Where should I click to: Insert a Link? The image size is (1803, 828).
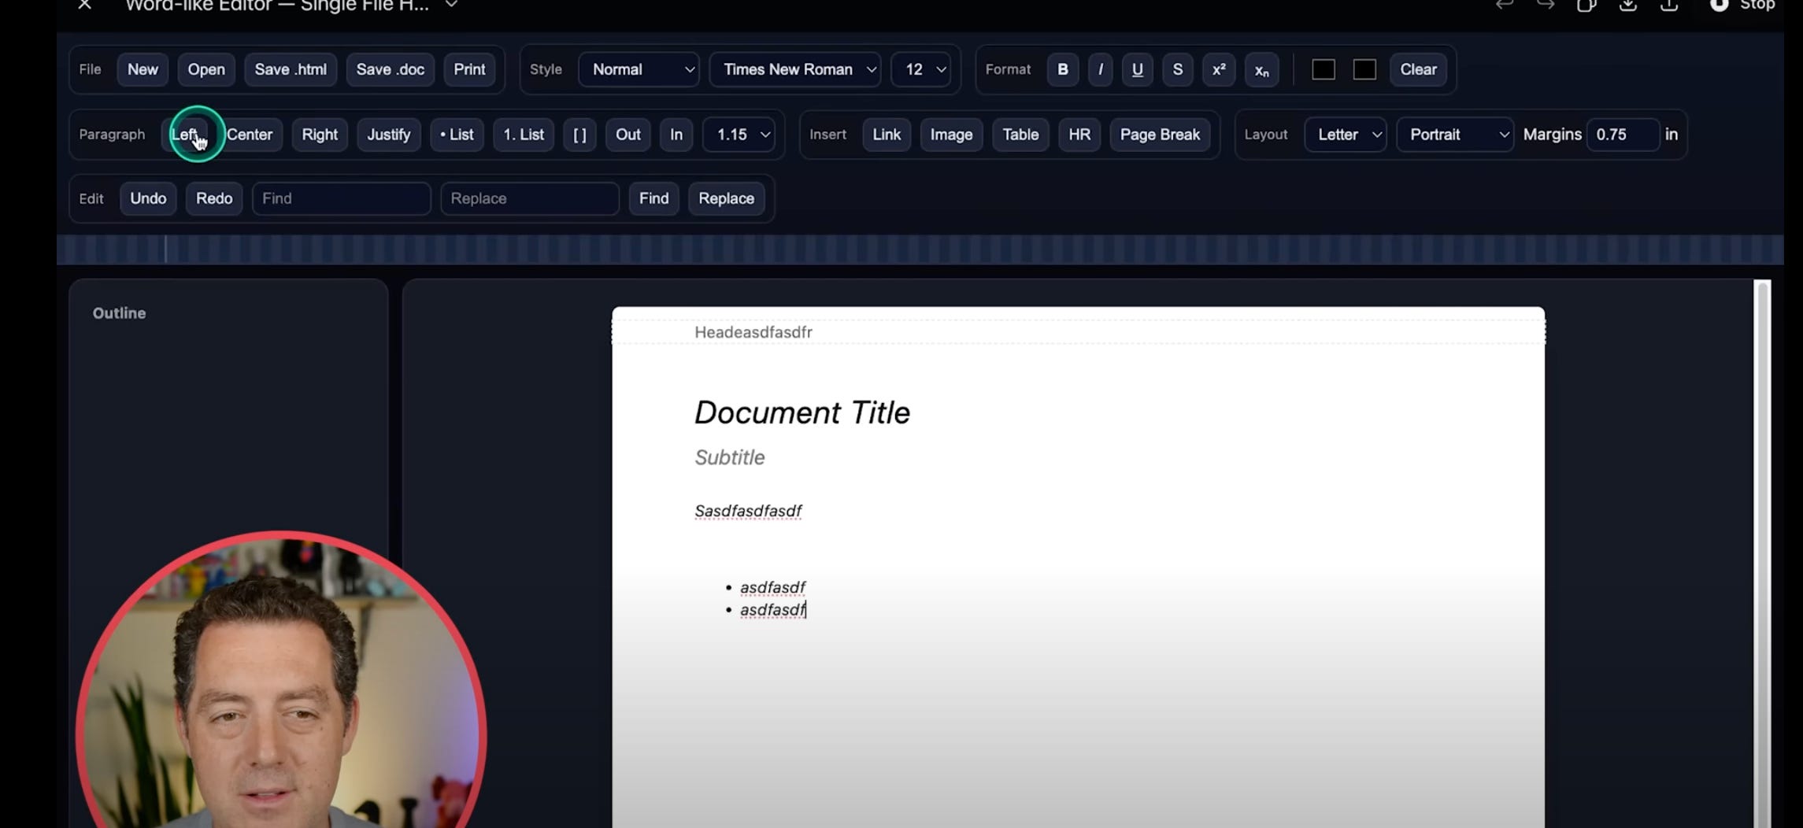tap(887, 135)
